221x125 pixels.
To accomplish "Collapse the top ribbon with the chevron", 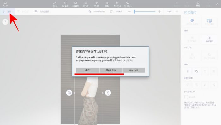I will click(217, 4).
